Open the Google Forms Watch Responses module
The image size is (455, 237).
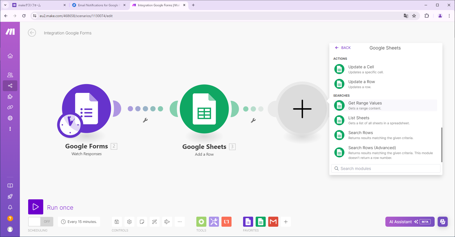coord(86,108)
